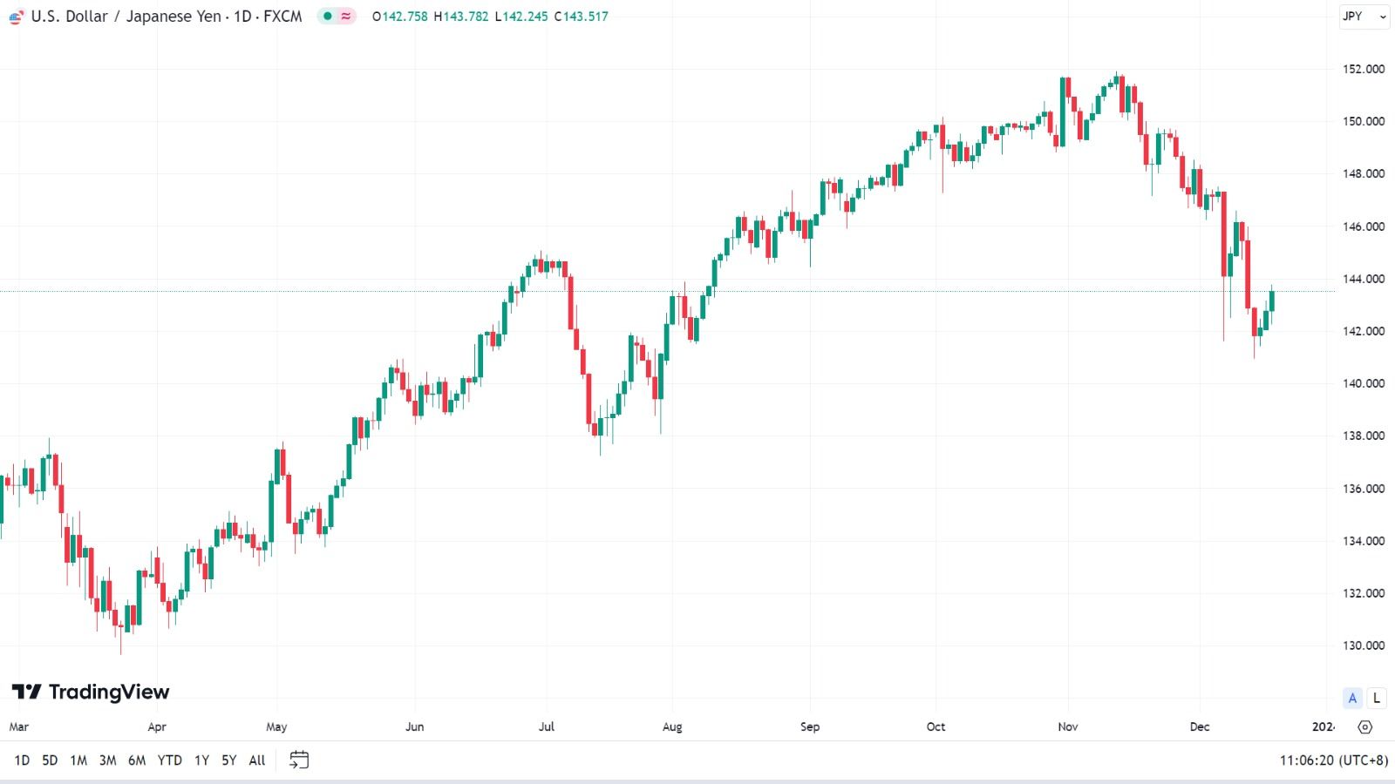Click the USD/JPY flag symbol icon
1395x784 pixels.
click(x=17, y=17)
